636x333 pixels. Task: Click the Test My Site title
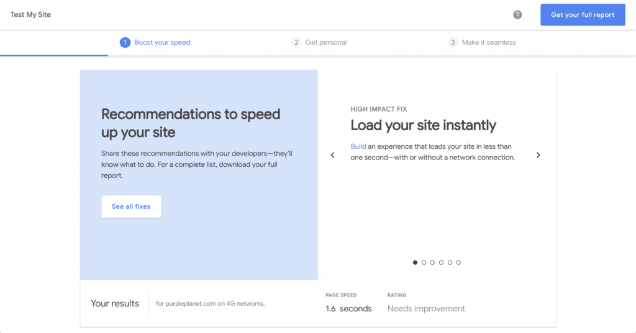[x=30, y=14]
